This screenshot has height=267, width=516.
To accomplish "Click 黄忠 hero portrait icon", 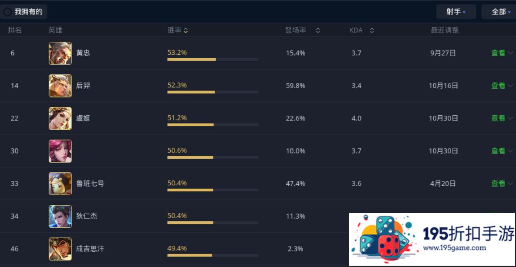I will coord(60,53).
